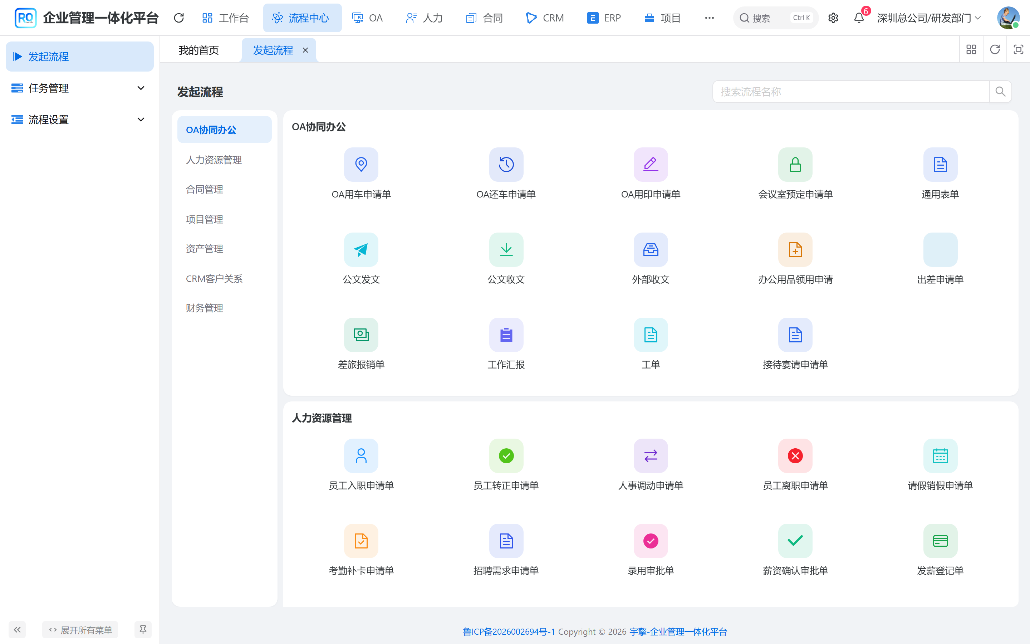Viewport: 1030px width, 644px height.
Task: Open the 深圳总公司/研发部门 dropdown
Action: (x=929, y=18)
